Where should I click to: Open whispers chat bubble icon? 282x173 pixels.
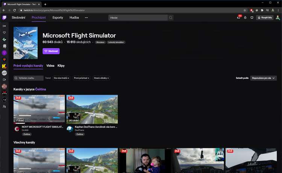pyautogui.click(x=252, y=17)
